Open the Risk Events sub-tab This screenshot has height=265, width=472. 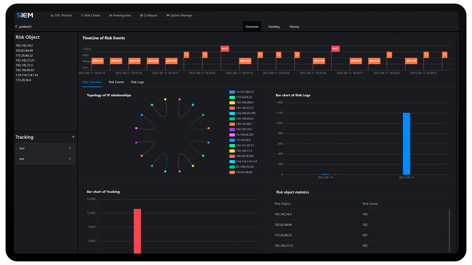click(116, 82)
